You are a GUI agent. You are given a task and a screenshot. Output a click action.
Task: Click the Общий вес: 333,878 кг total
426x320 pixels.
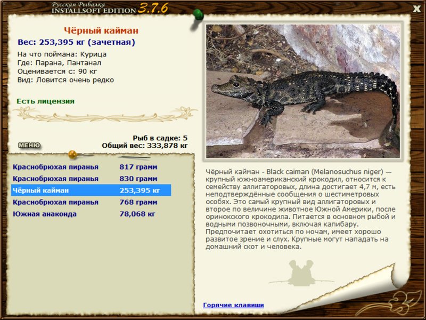[145, 146]
